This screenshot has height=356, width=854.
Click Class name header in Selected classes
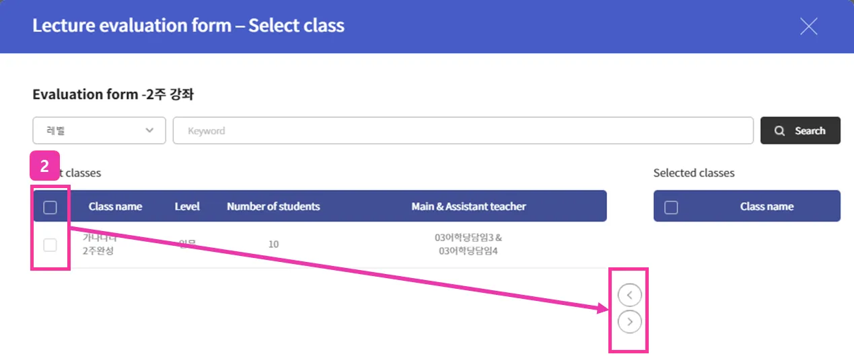coord(767,206)
